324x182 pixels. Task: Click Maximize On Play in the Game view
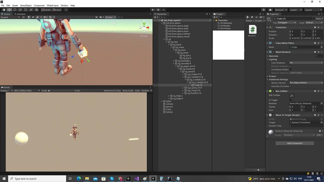113,90
